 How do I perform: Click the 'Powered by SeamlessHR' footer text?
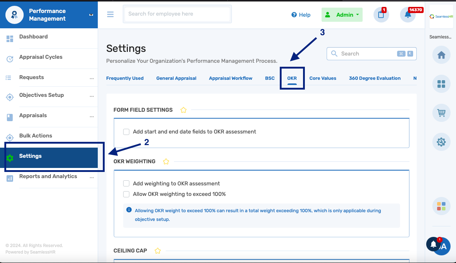click(31, 252)
